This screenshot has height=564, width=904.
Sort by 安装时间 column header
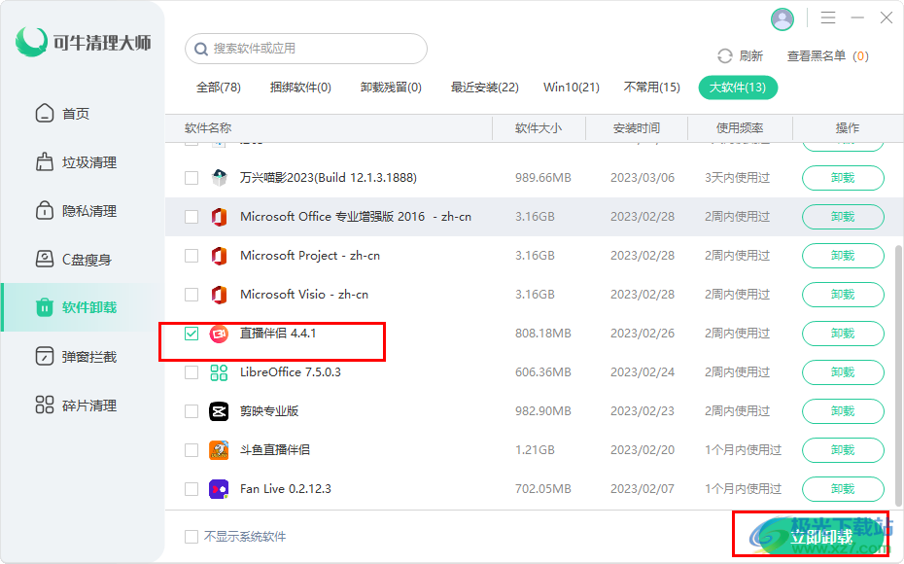pos(637,128)
